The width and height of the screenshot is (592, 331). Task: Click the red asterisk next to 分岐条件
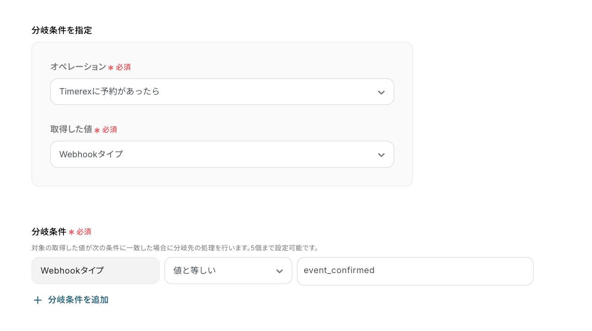pos(72,232)
